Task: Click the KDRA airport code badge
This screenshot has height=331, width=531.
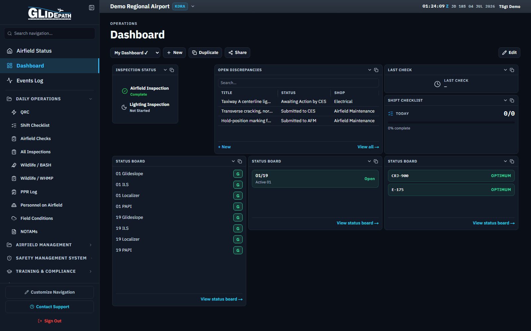Action: pyautogui.click(x=180, y=6)
